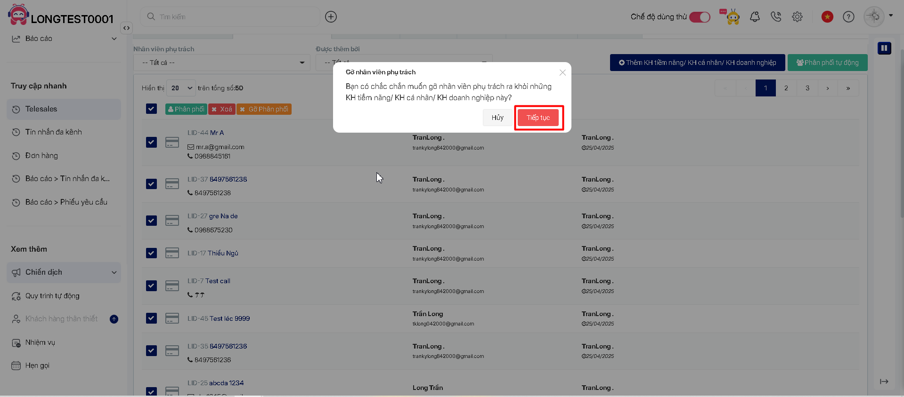Click the help question mark icon

(848, 17)
